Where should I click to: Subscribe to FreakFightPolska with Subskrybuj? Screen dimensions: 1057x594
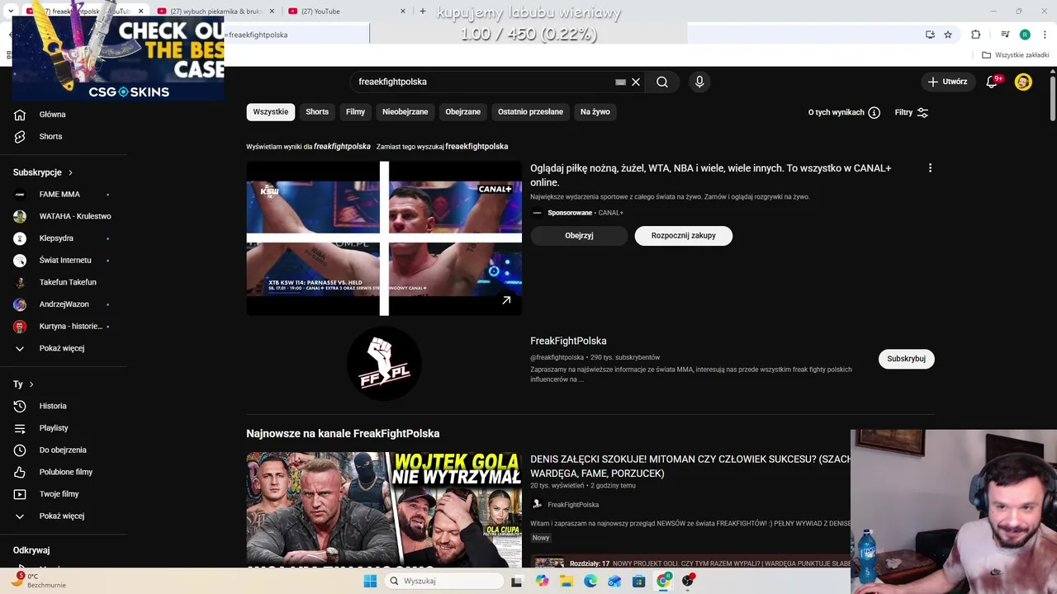(x=906, y=359)
